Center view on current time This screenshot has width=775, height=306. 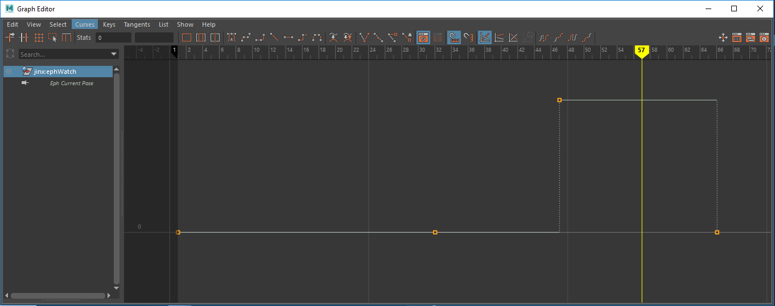click(215, 37)
